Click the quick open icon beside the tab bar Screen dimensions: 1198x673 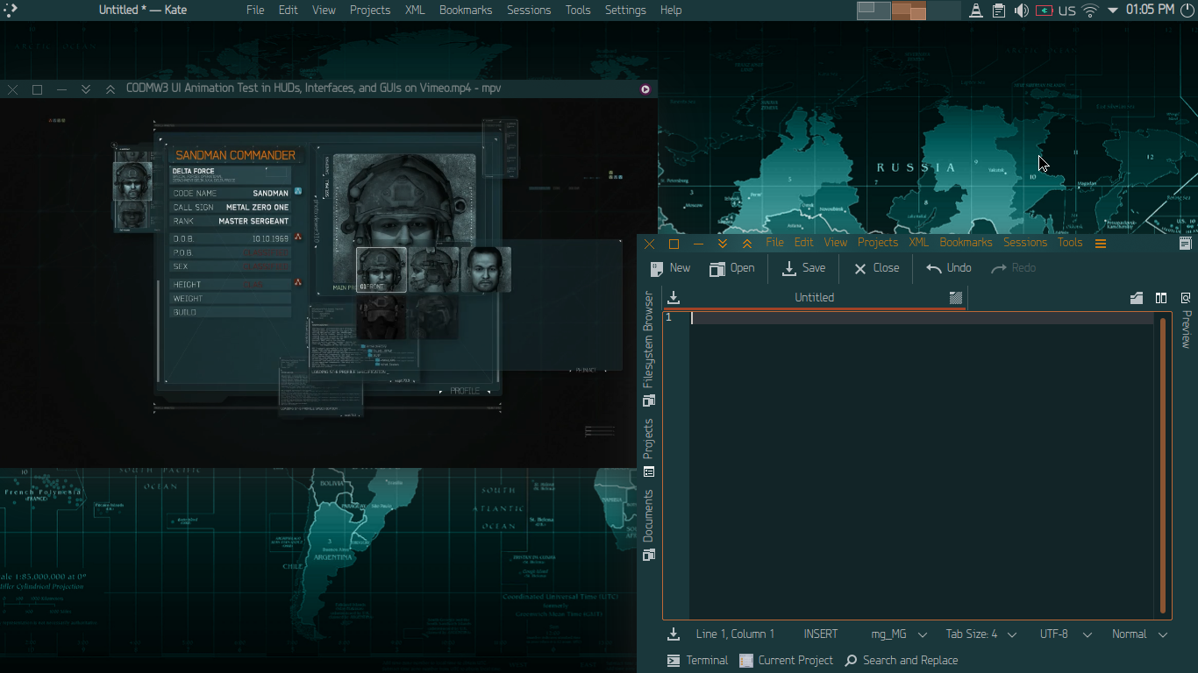coord(1137,299)
